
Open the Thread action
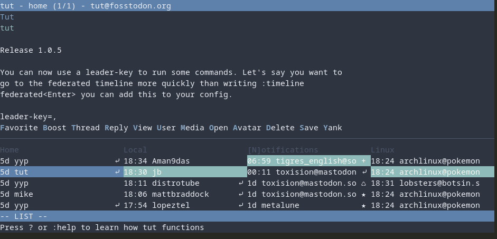[x=86, y=128]
